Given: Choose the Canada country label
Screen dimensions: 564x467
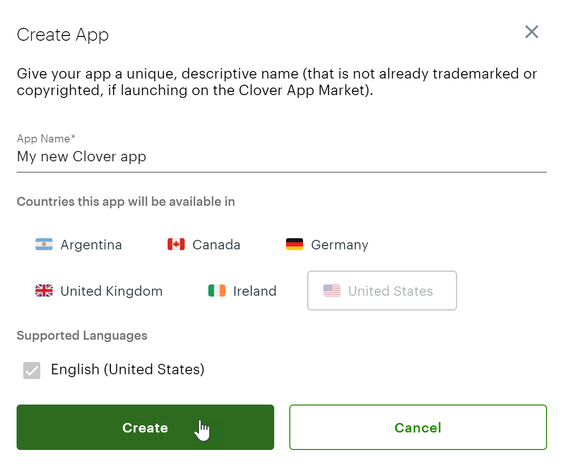Looking at the screenshot, I should click(216, 245).
